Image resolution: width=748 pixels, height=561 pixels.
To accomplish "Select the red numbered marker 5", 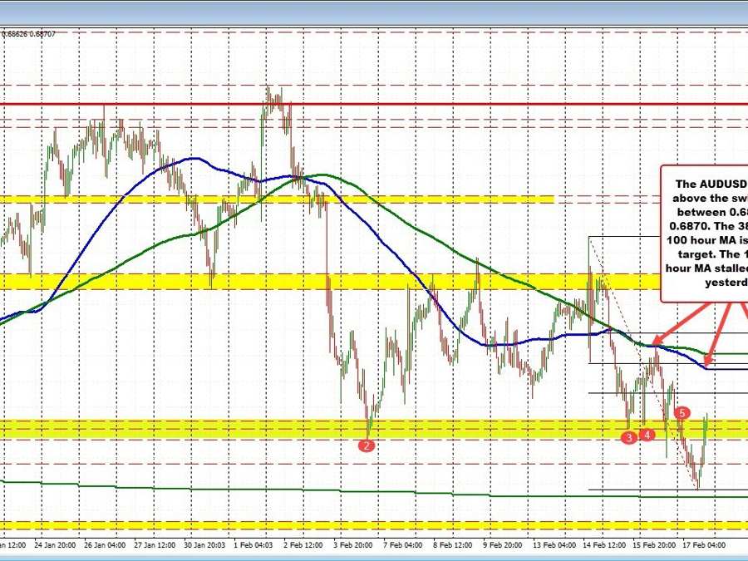I will click(682, 411).
